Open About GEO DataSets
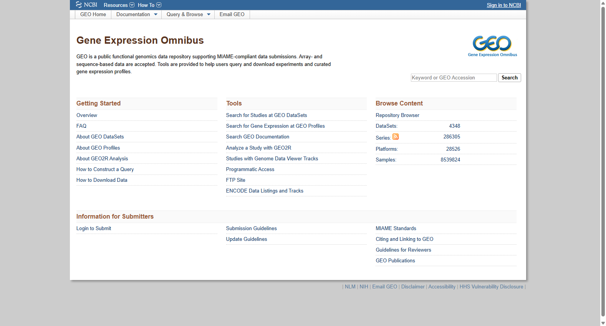The width and height of the screenshot is (606, 326). pyautogui.click(x=100, y=137)
